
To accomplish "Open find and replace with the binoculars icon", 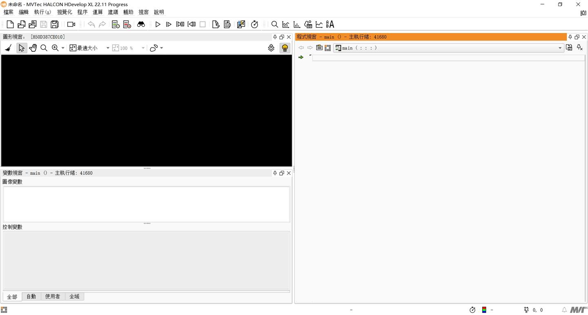I will [141, 24].
